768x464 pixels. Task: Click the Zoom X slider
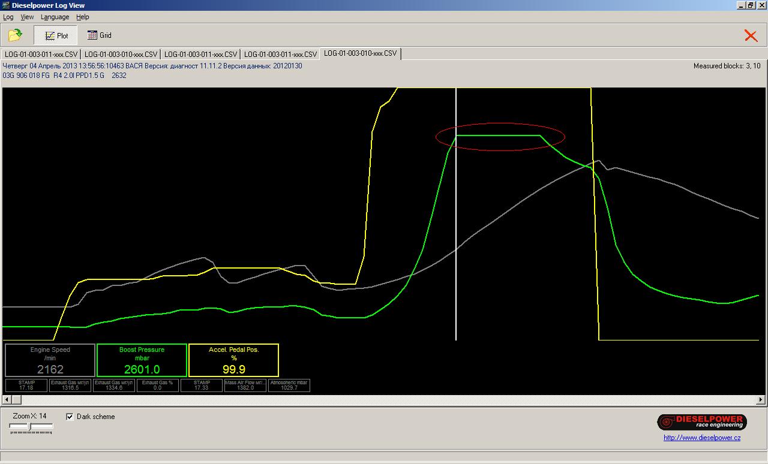coord(31,426)
